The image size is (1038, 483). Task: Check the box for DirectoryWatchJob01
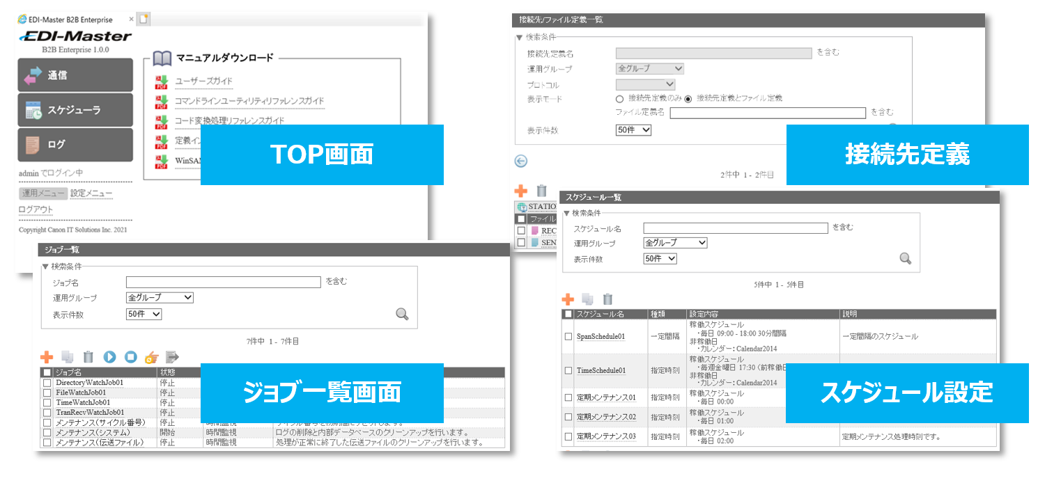(x=47, y=383)
